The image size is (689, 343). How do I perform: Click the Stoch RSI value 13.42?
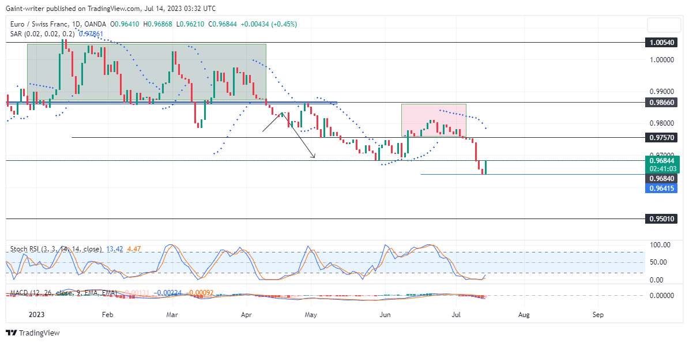(x=114, y=249)
